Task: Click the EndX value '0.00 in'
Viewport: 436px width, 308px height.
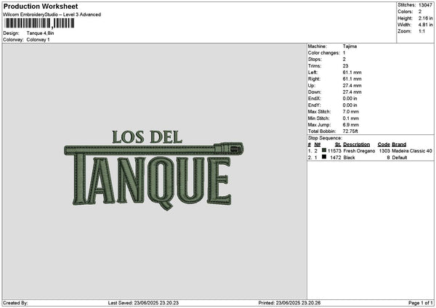Action: click(350, 98)
